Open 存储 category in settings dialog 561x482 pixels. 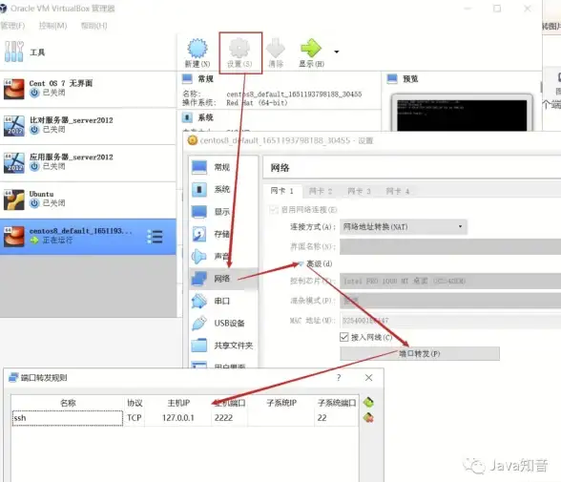pos(223,234)
